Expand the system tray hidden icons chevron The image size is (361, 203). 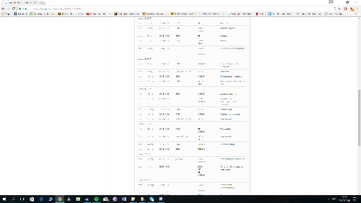pos(329,199)
